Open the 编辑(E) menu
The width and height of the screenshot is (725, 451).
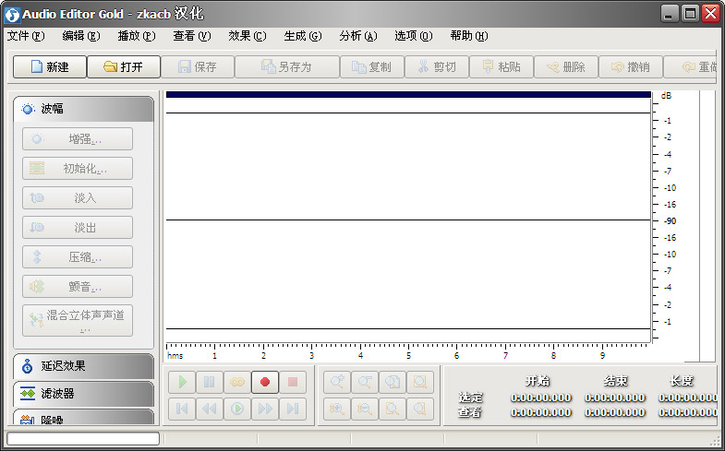[x=81, y=36]
